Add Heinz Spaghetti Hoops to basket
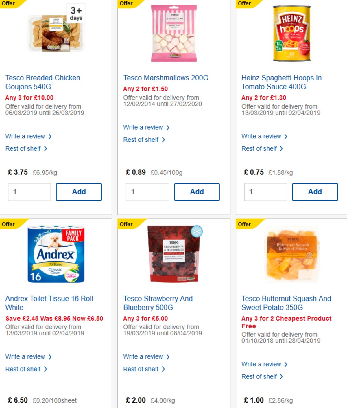Image resolution: width=347 pixels, height=408 pixels. pyautogui.click(x=315, y=192)
